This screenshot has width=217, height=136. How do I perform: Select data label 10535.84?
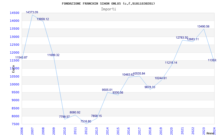139,73
